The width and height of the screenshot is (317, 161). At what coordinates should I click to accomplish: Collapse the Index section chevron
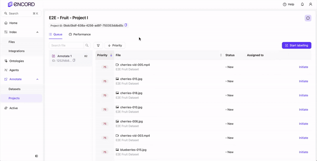(x=37, y=32)
